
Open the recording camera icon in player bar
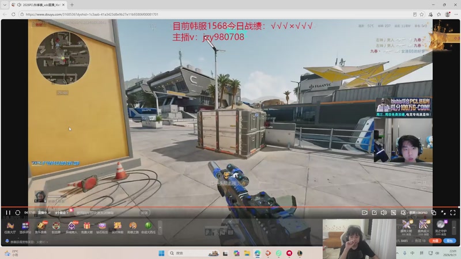coord(365,212)
